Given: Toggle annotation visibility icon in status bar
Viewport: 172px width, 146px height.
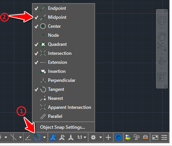Looking at the screenshot, I should click(53, 137).
